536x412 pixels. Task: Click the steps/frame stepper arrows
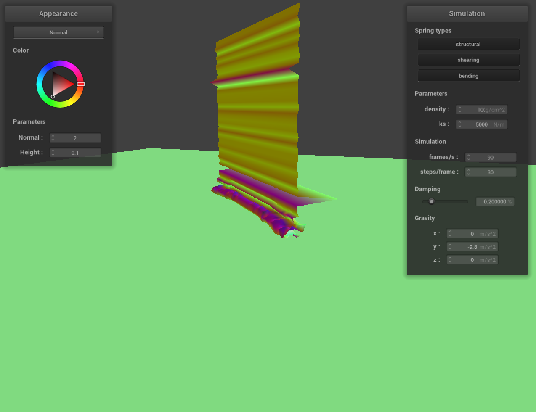pyautogui.click(x=469, y=172)
